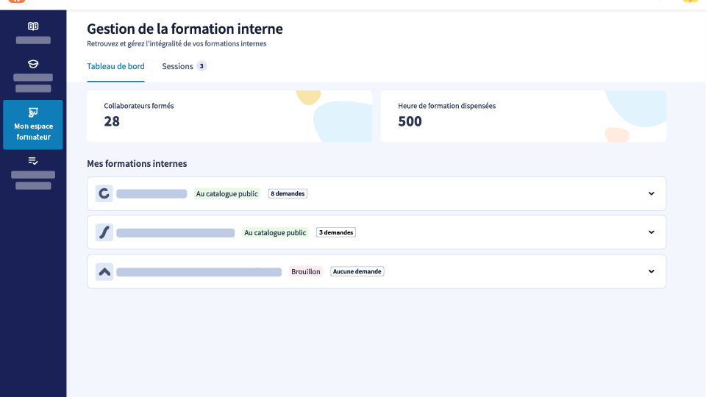Switch to the Tableau de bord tab
Viewport: 706px width, 397px height.
(x=115, y=66)
